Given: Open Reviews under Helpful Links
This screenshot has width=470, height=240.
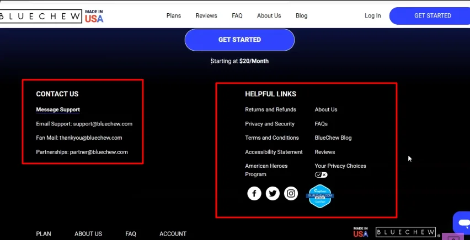Looking at the screenshot, I should pyautogui.click(x=324, y=152).
